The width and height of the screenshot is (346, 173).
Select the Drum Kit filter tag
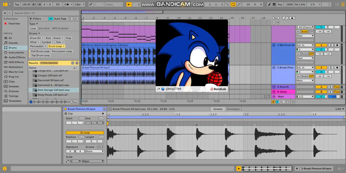tap(37, 38)
